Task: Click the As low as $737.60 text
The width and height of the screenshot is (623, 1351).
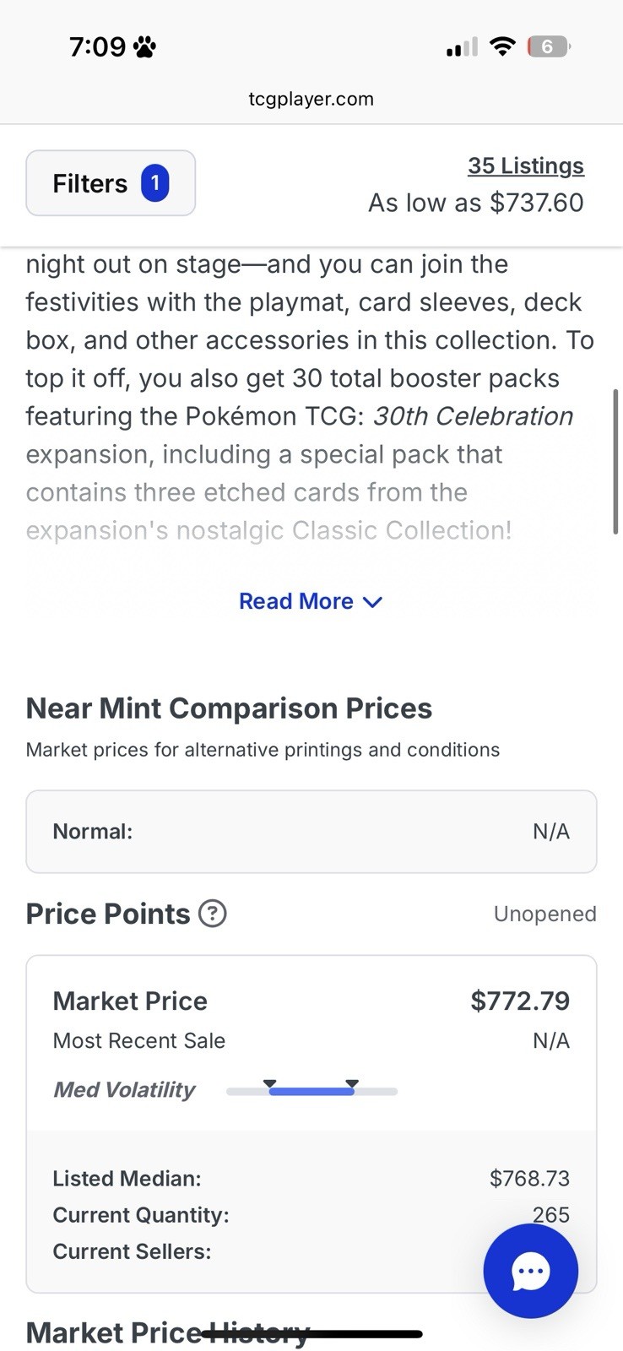Action: (476, 203)
